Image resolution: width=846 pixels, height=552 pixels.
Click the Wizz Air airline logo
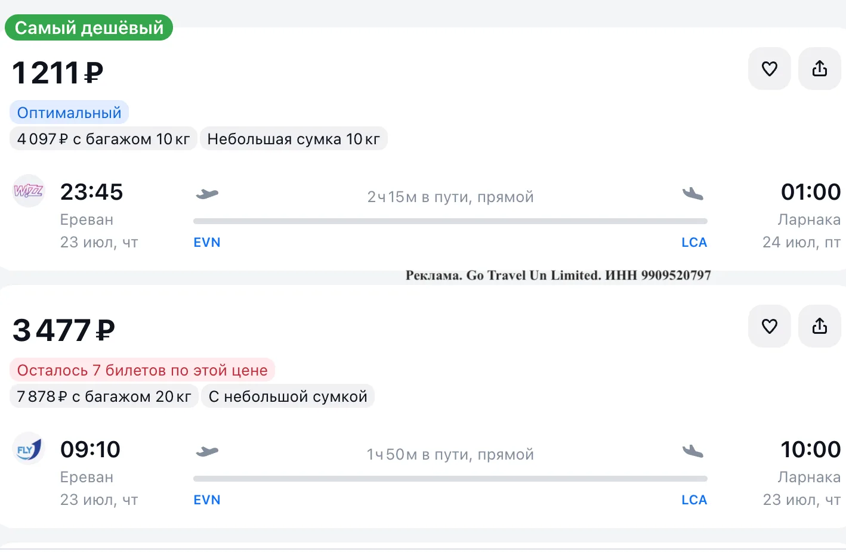pos(29,191)
